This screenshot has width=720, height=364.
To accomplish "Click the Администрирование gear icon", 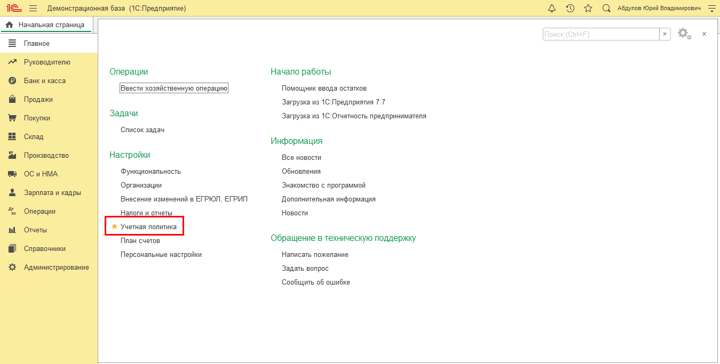I will coord(12,267).
